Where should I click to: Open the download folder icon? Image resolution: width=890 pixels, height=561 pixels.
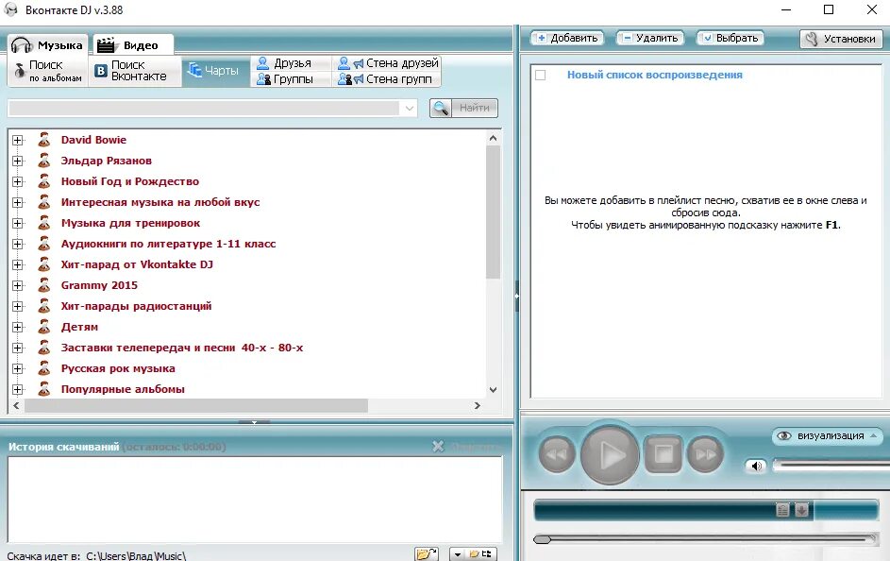coord(427,554)
